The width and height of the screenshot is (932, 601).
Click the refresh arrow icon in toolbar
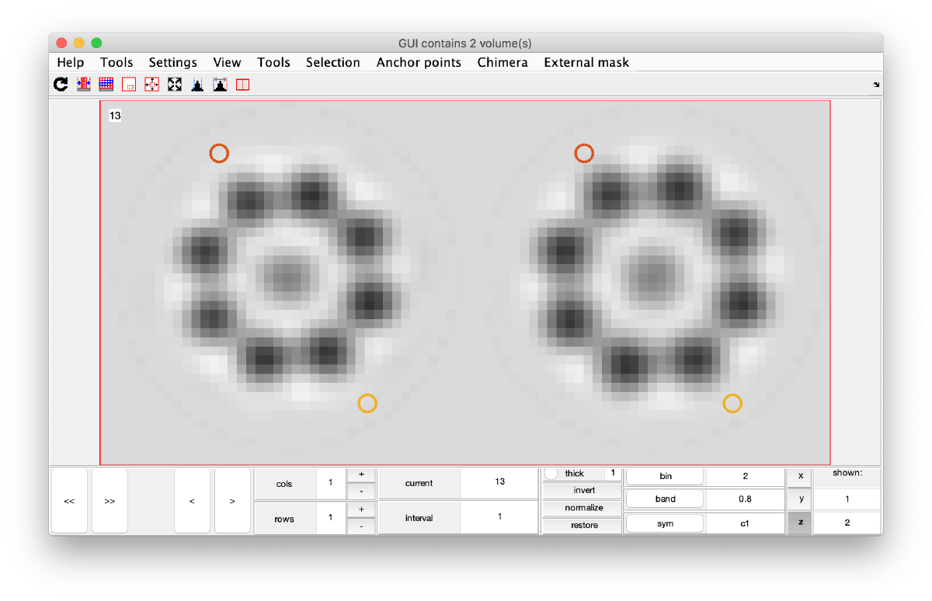pyautogui.click(x=61, y=85)
